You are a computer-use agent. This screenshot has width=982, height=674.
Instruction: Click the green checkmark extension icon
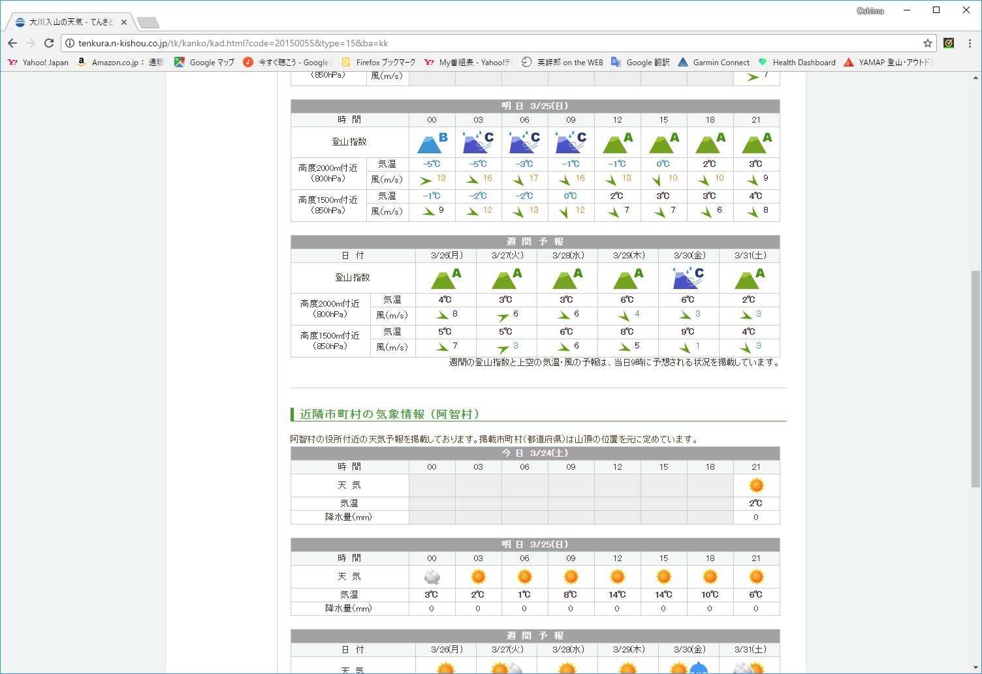(949, 43)
